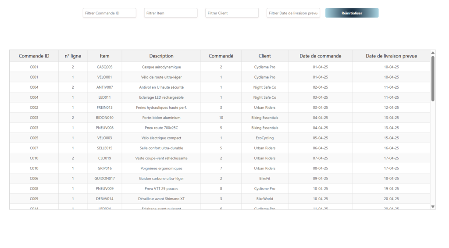Click into the Filtrer Item input
The width and height of the screenshot is (449, 248).
coord(171,13)
